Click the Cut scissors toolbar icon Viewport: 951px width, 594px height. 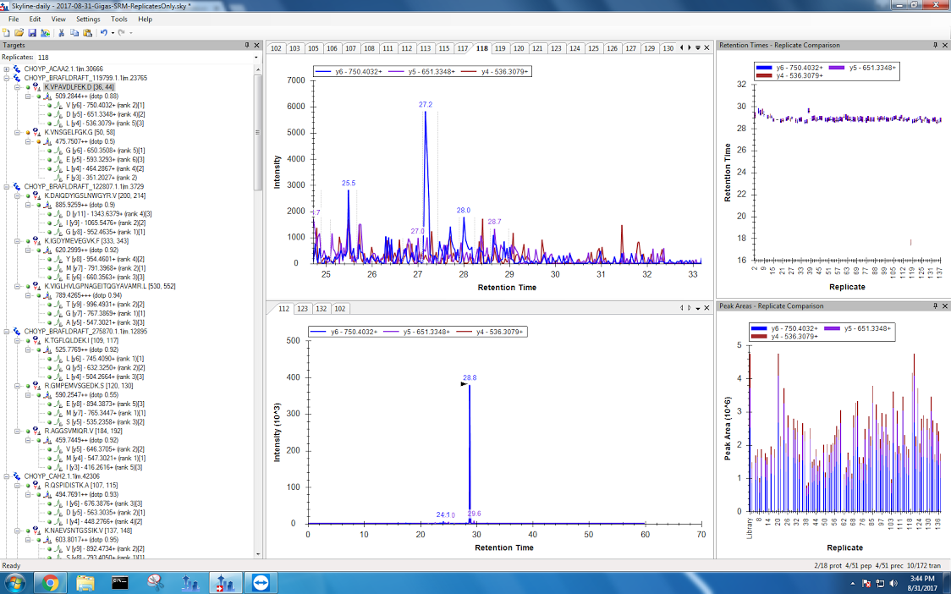point(61,32)
